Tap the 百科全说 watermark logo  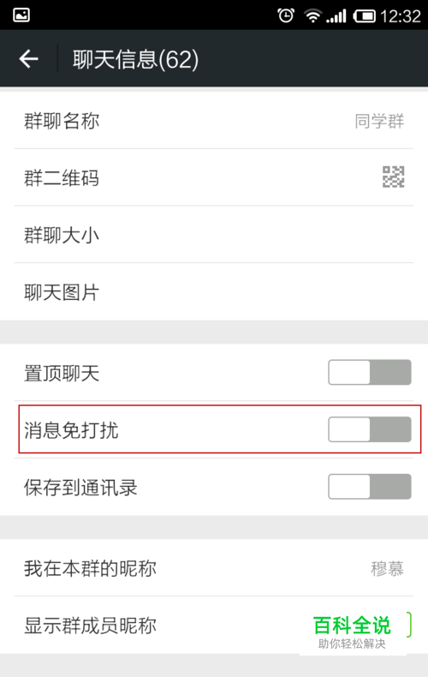tap(352, 632)
